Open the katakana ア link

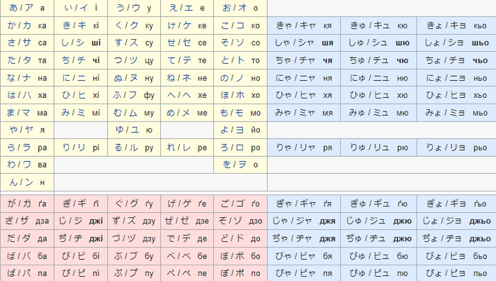[29, 8]
